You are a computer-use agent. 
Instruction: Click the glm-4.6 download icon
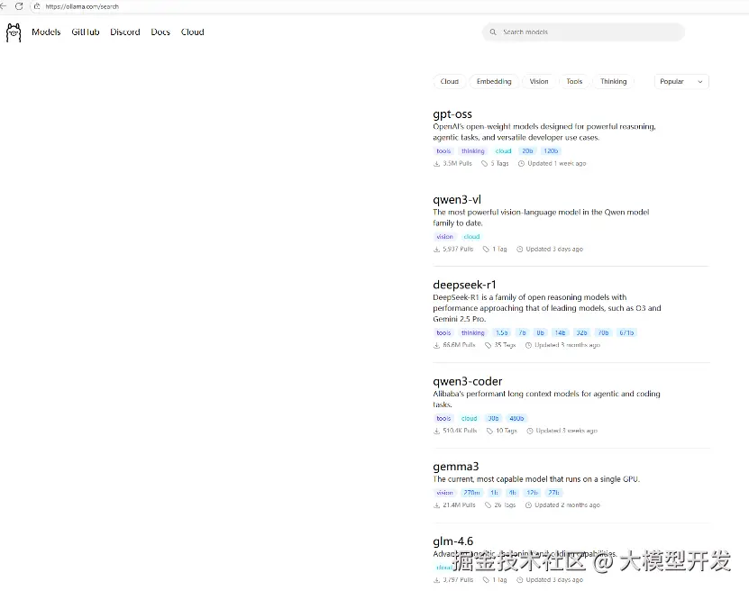436,580
